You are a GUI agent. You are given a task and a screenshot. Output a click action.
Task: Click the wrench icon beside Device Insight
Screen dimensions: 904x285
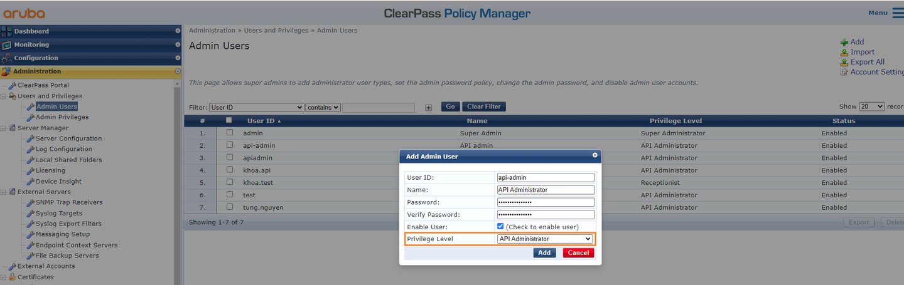(30, 182)
